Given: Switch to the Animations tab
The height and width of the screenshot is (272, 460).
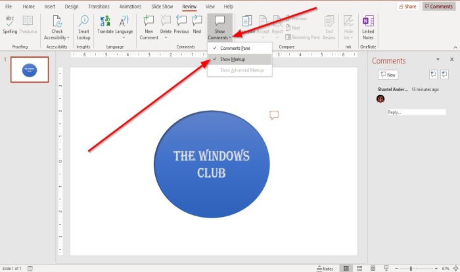Looking at the screenshot, I should [130, 7].
